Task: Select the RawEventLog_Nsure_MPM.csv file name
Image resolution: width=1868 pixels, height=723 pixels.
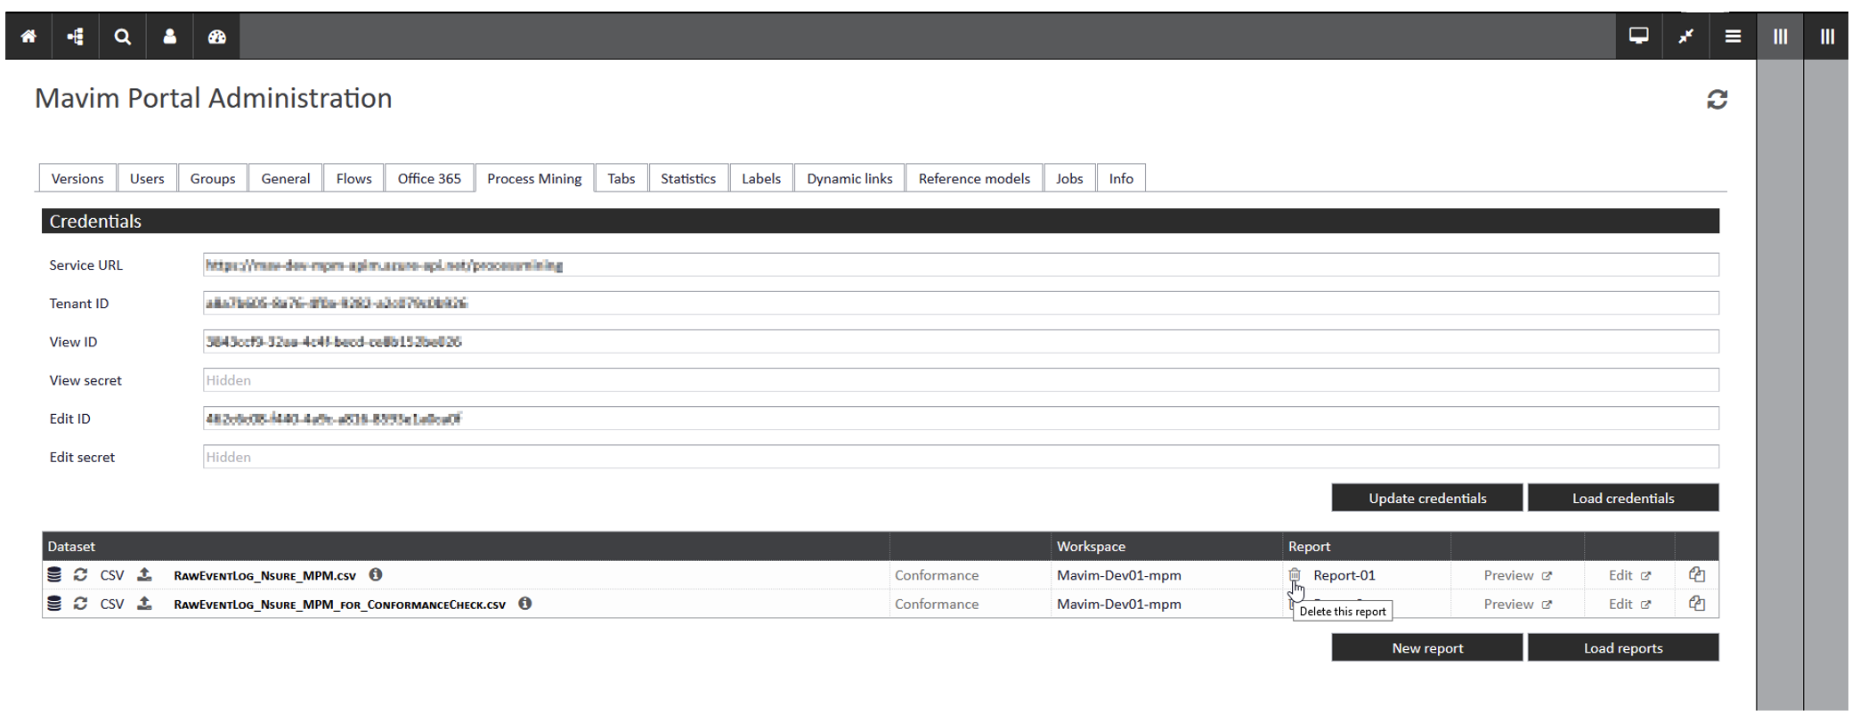Action: [x=264, y=575]
